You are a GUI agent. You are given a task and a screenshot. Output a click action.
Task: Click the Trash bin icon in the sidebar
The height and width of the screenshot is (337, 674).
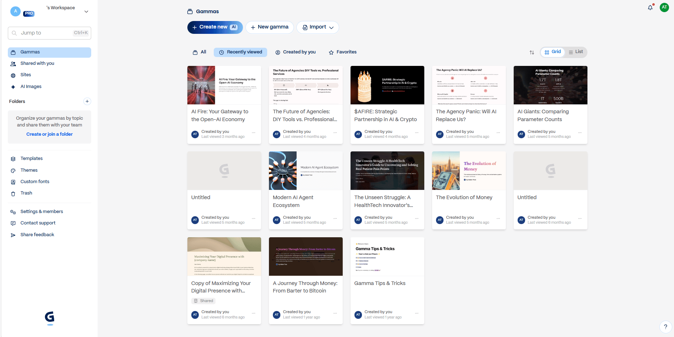coord(13,193)
